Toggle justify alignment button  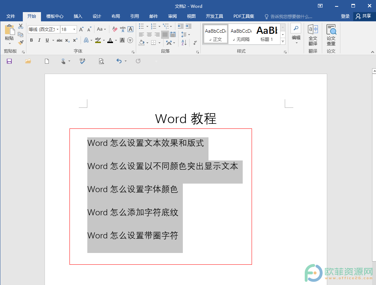(x=165, y=35)
